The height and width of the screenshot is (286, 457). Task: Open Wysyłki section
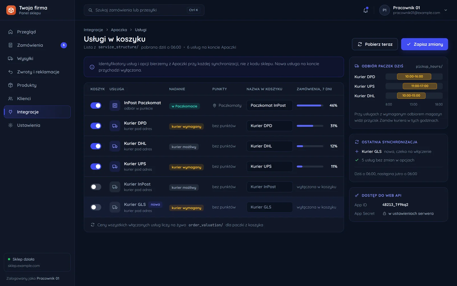tap(37, 58)
